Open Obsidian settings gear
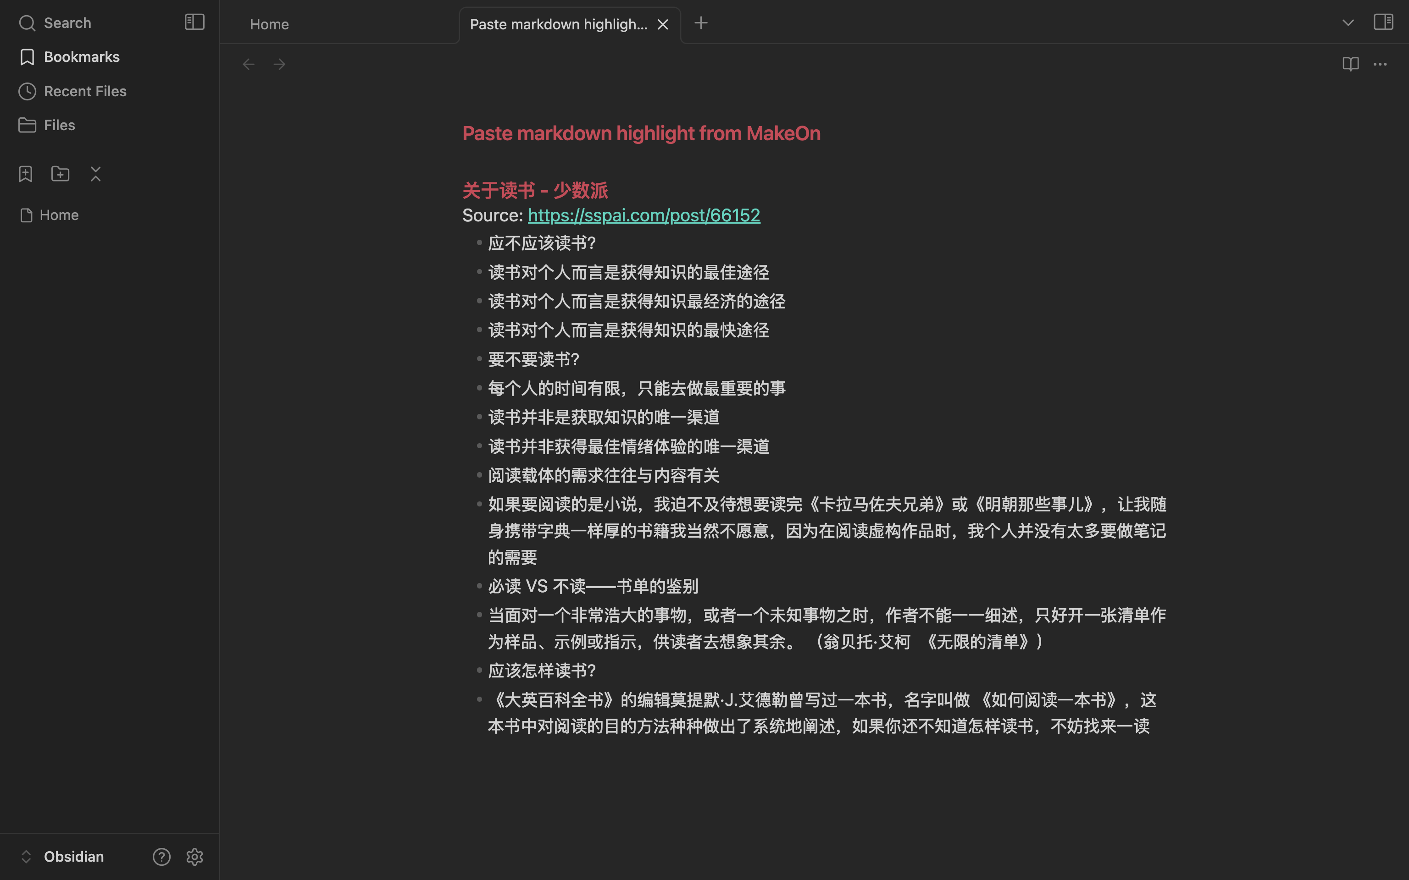The height and width of the screenshot is (880, 1409). pyautogui.click(x=194, y=856)
